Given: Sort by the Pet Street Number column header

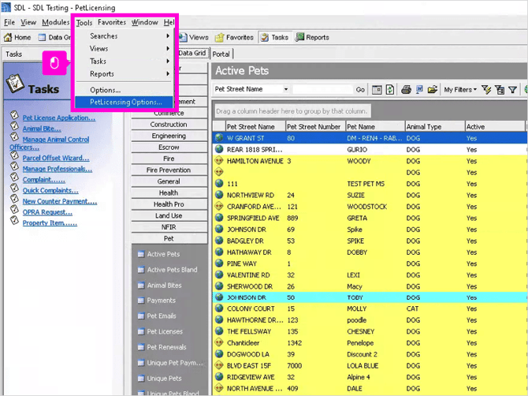Looking at the screenshot, I should pyautogui.click(x=315, y=127).
